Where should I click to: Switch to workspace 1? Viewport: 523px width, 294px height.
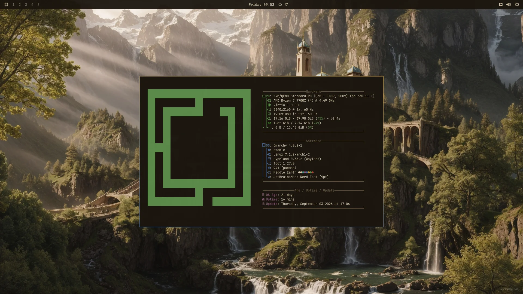(13, 5)
